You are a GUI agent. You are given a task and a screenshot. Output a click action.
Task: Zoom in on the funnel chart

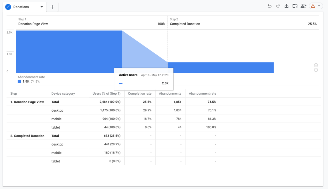(x=316, y=65)
